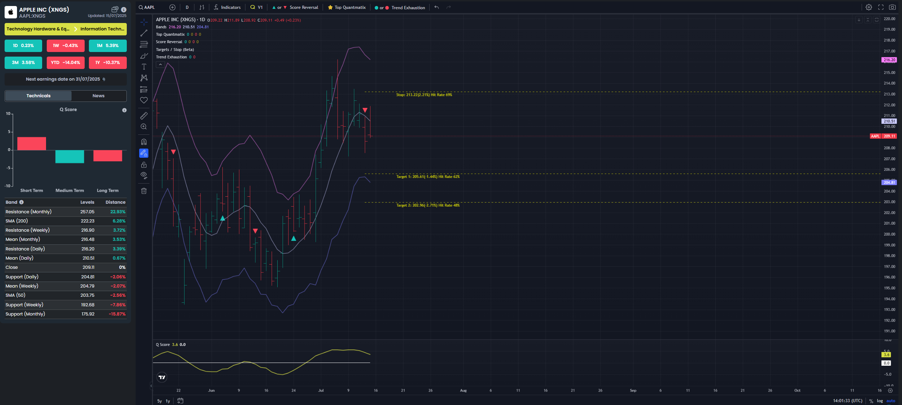This screenshot has height=405, width=902.
Task: Select the Text annotation tool
Action: tap(144, 67)
